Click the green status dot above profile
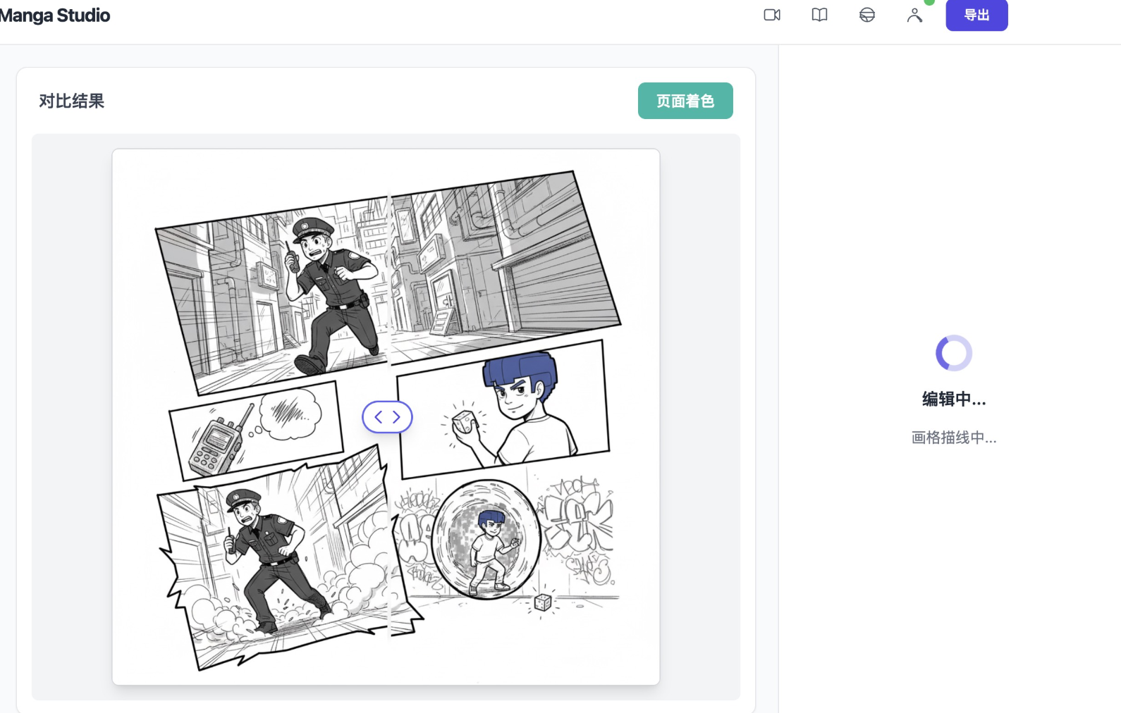Viewport: 1121px width, 713px height. [929, 2]
